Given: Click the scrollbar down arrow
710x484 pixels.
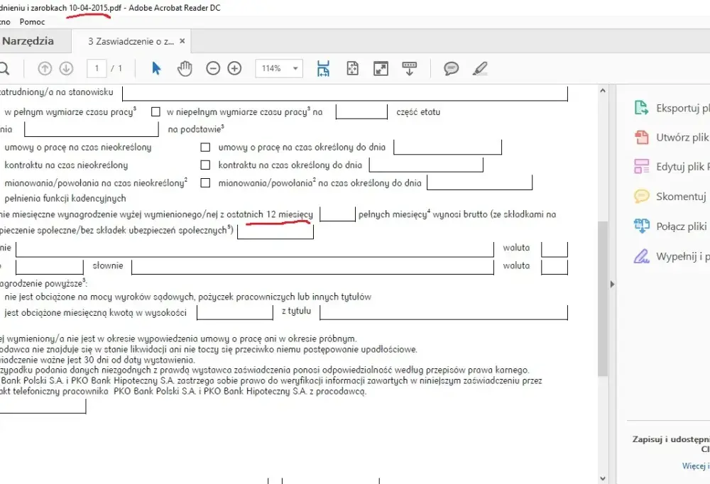Looking at the screenshot, I should click(603, 478).
